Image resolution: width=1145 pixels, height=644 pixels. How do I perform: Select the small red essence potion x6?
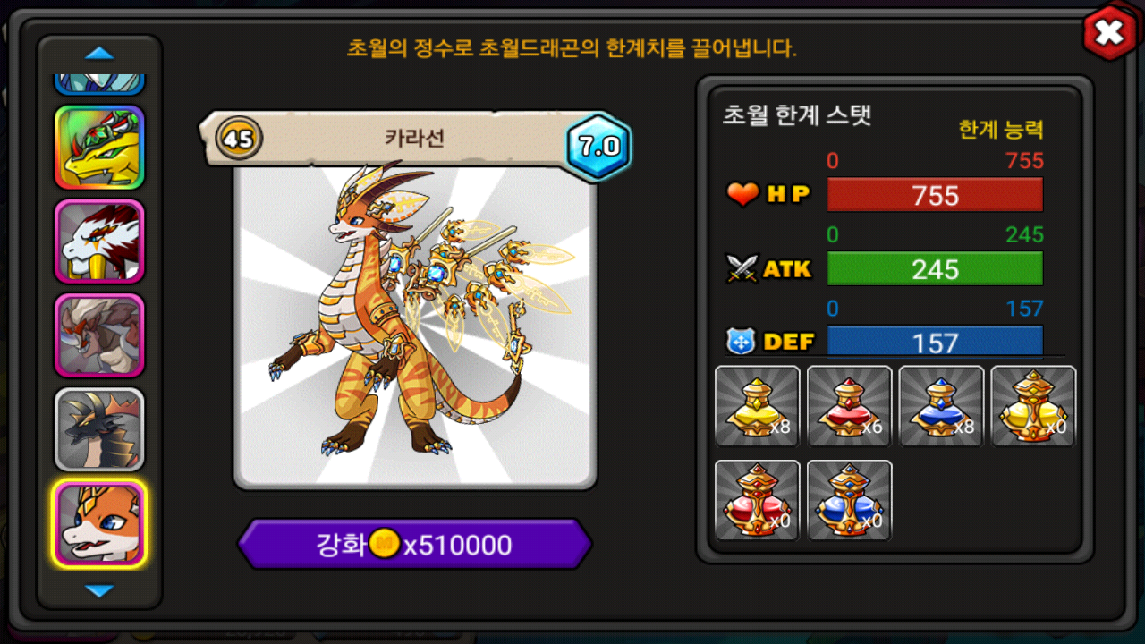(x=849, y=406)
